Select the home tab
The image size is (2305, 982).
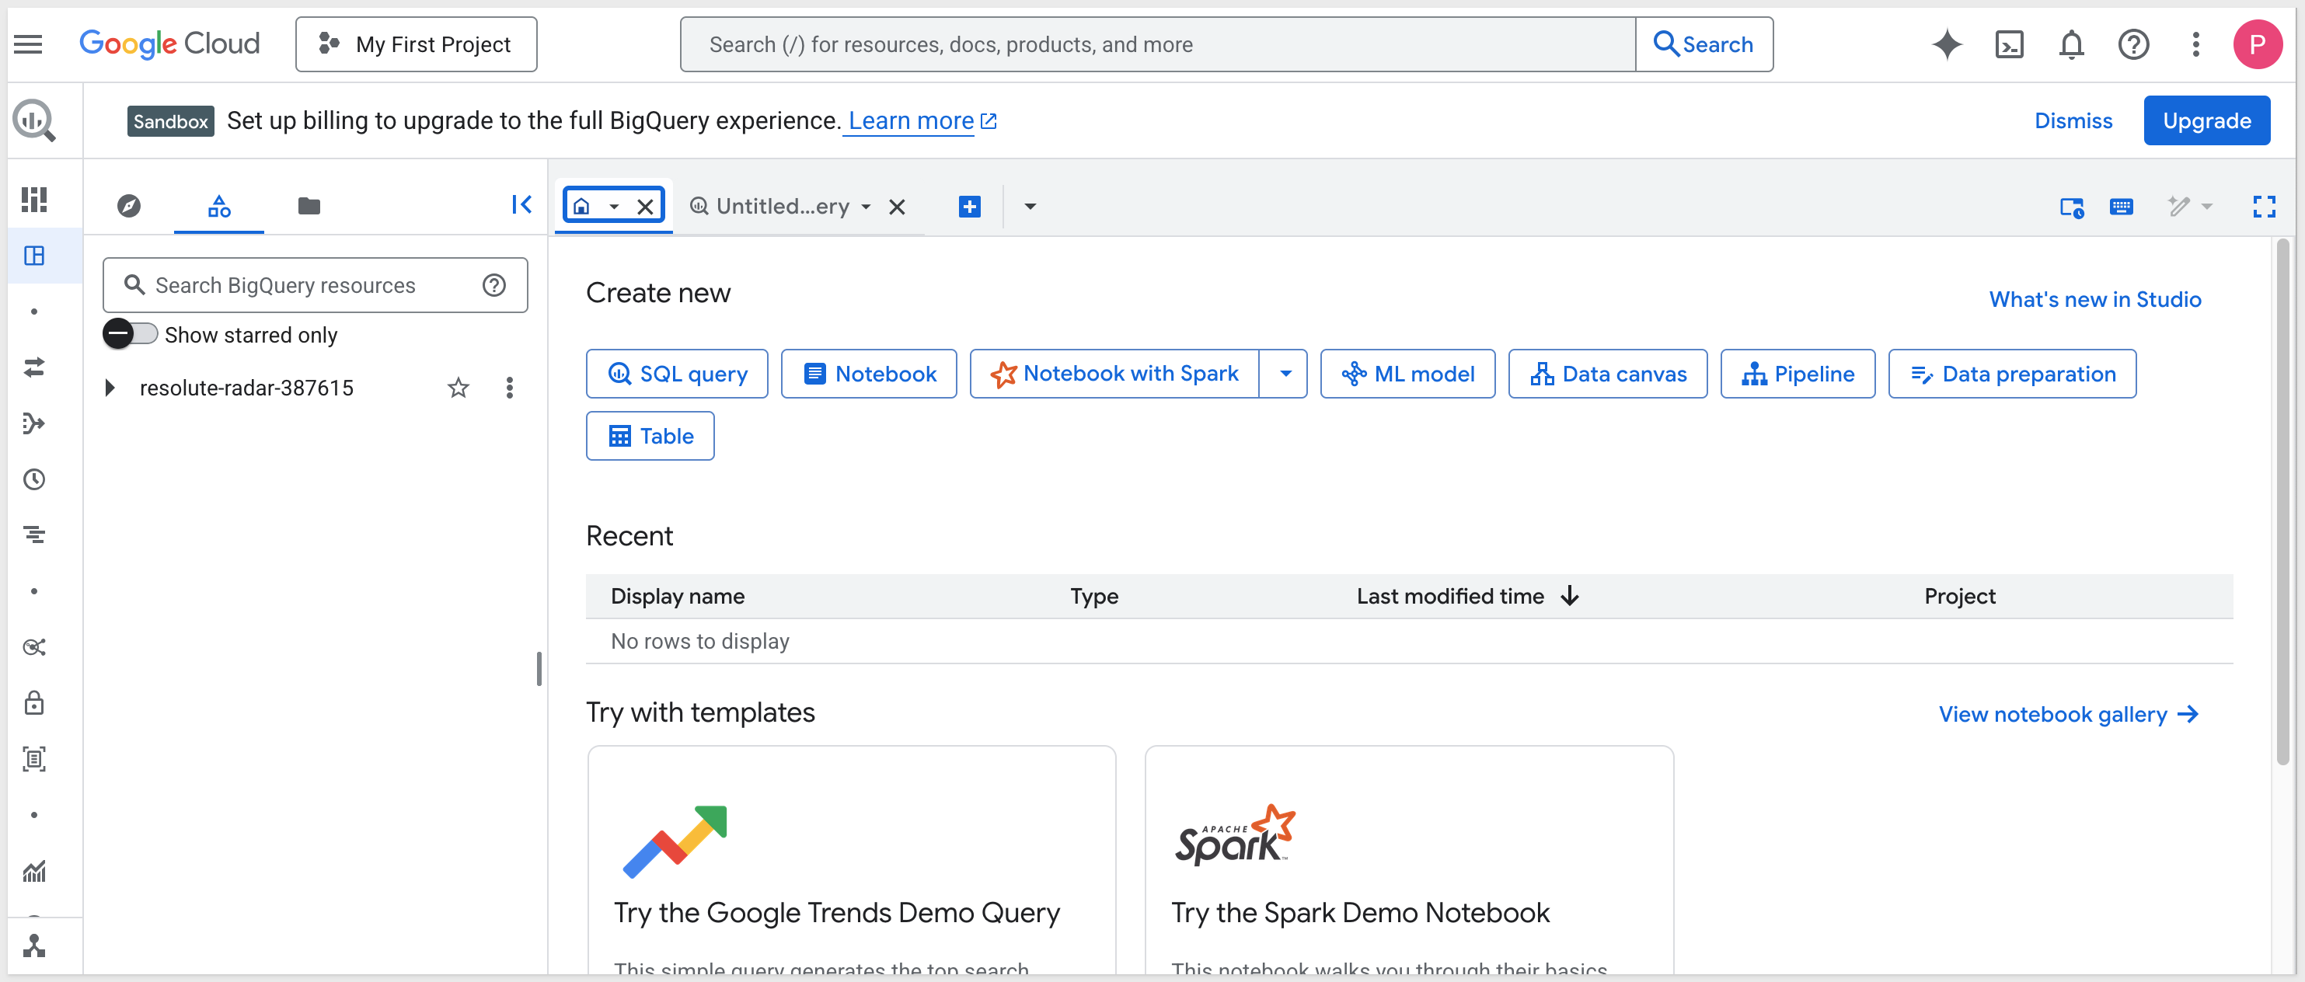pyautogui.click(x=583, y=207)
